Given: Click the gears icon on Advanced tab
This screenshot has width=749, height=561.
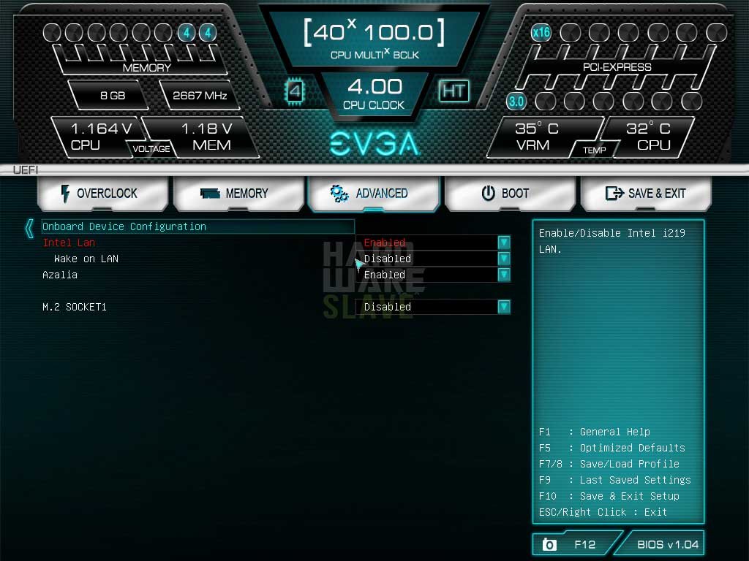Looking at the screenshot, I should tap(339, 193).
